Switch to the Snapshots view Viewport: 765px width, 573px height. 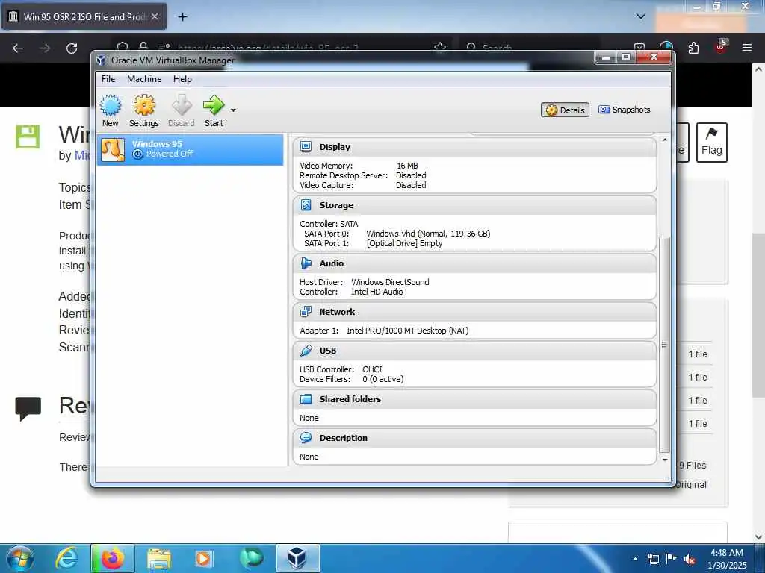(x=625, y=110)
